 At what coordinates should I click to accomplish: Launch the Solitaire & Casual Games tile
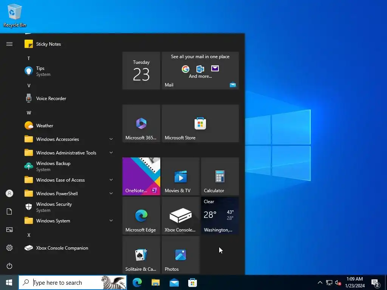pos(141,255)
